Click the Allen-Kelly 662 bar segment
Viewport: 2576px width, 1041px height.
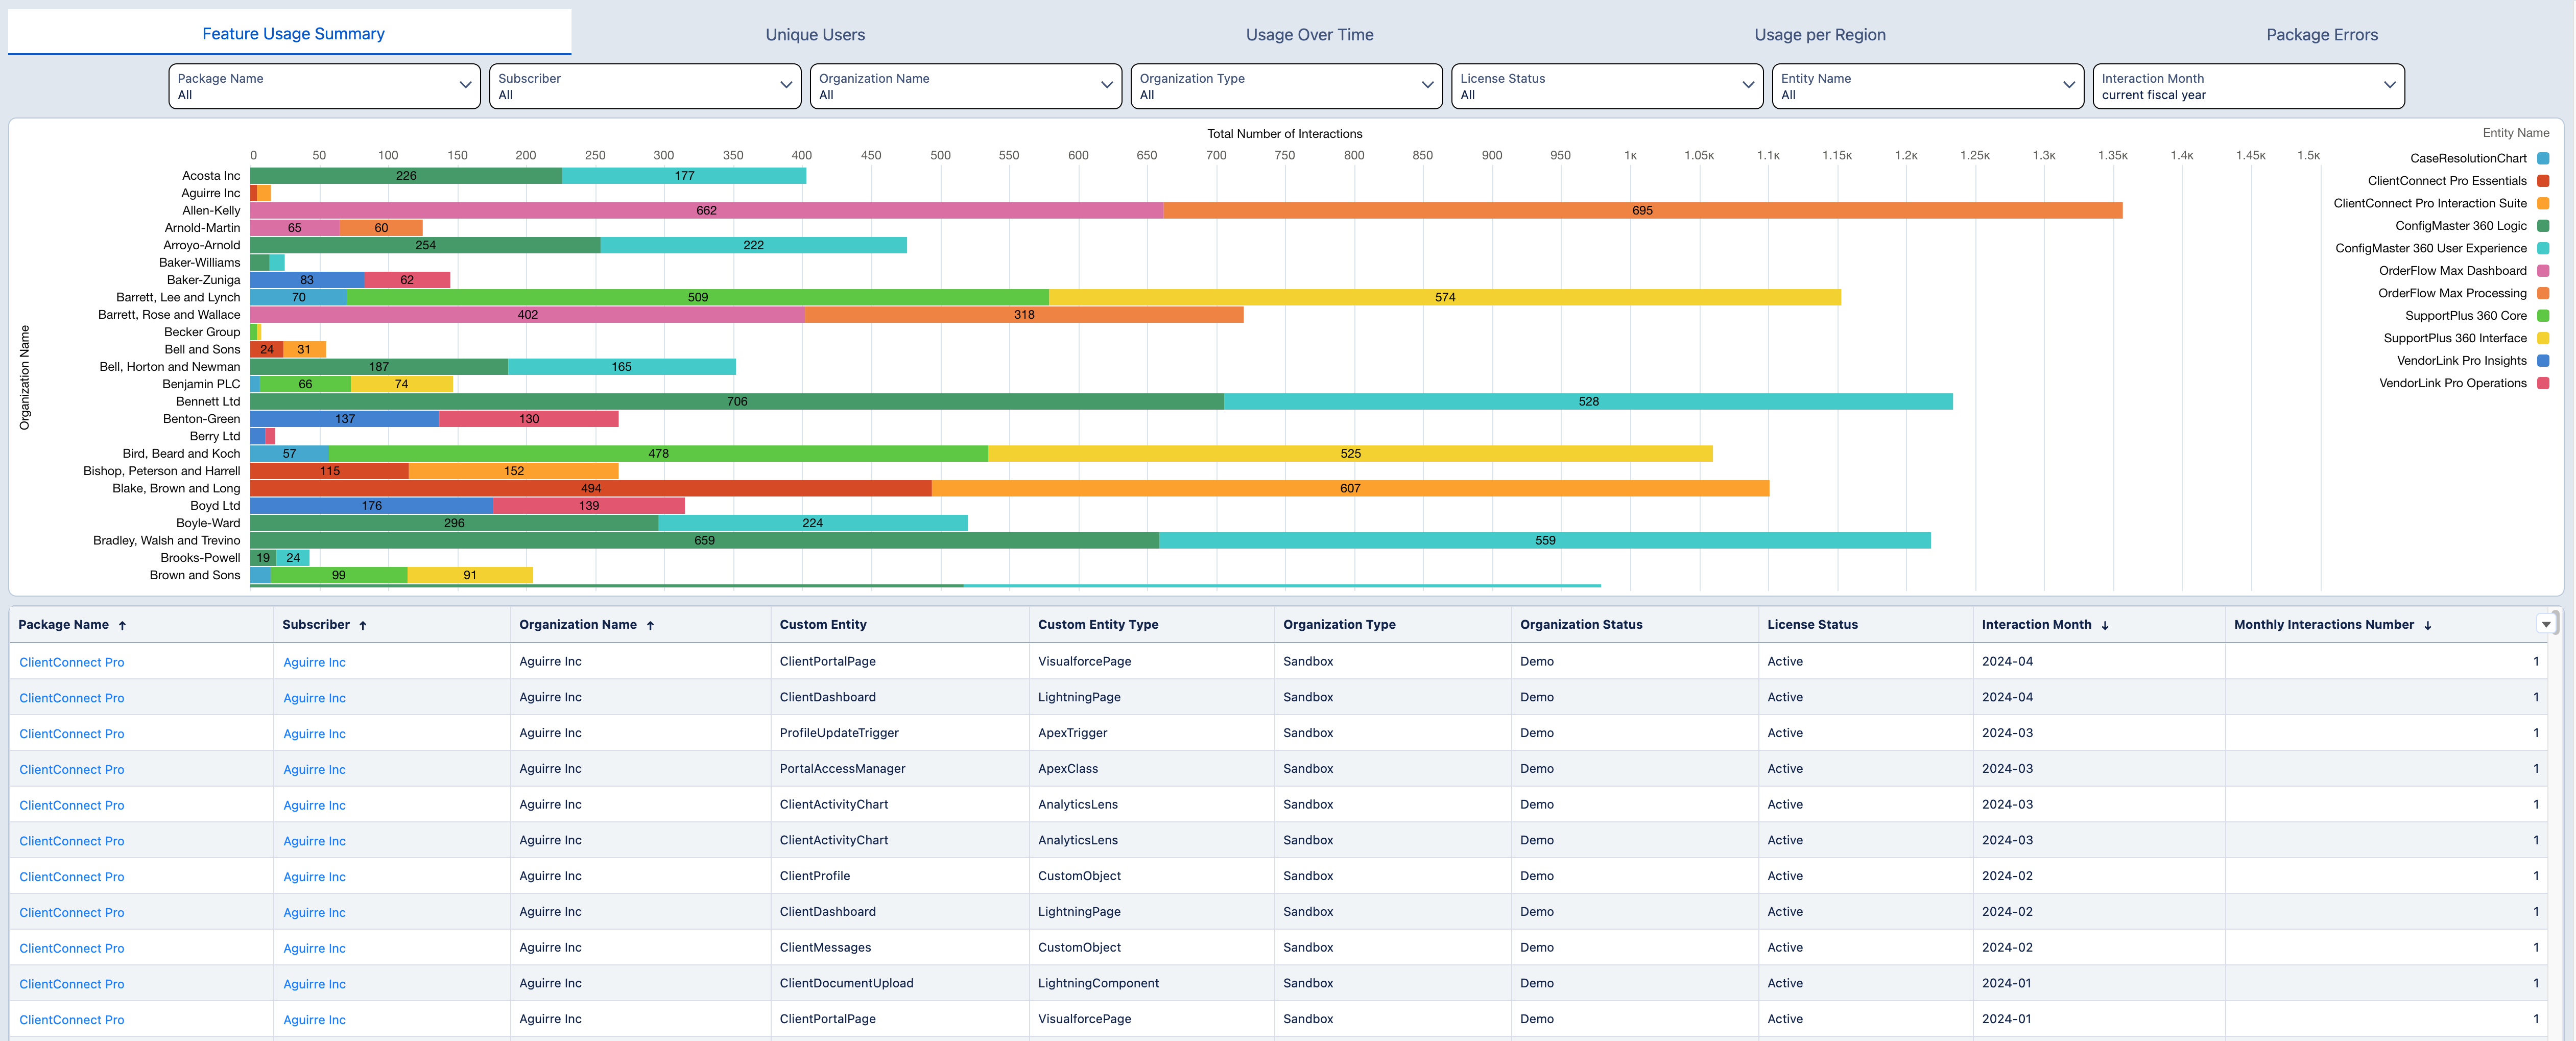pyautogui.click(x=706, y=210)
